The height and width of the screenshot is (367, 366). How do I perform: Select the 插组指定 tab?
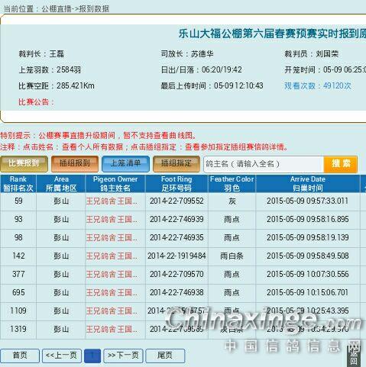click(x=177, y=164)
